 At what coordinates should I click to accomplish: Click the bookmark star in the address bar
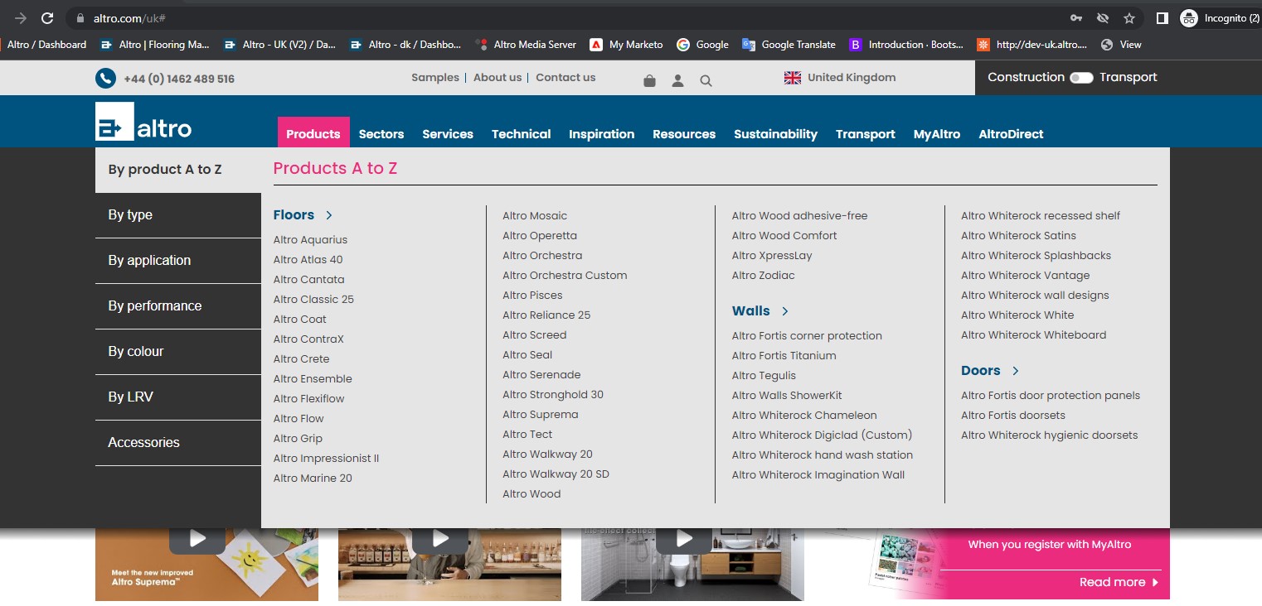point(1129,17)
